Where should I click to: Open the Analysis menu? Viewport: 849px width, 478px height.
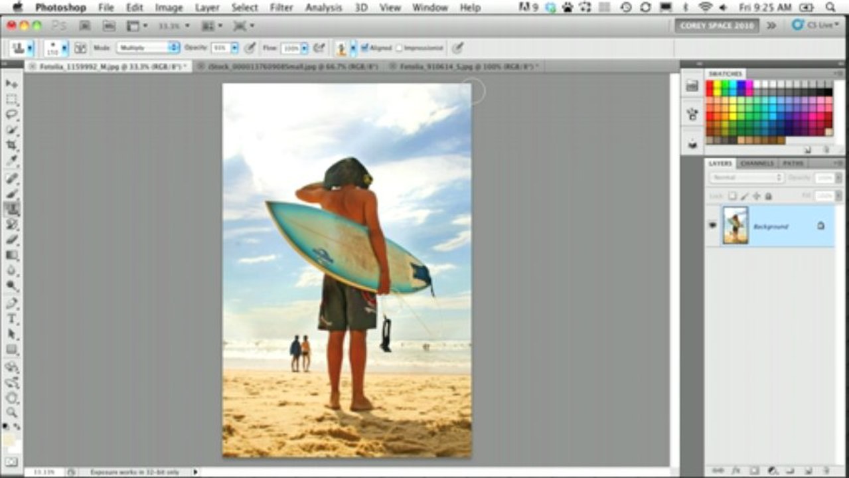pos(323,8)
